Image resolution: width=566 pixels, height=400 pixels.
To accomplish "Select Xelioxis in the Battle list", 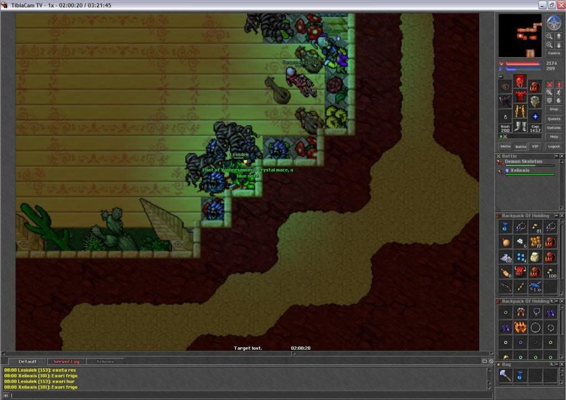I will pos(527,172).
